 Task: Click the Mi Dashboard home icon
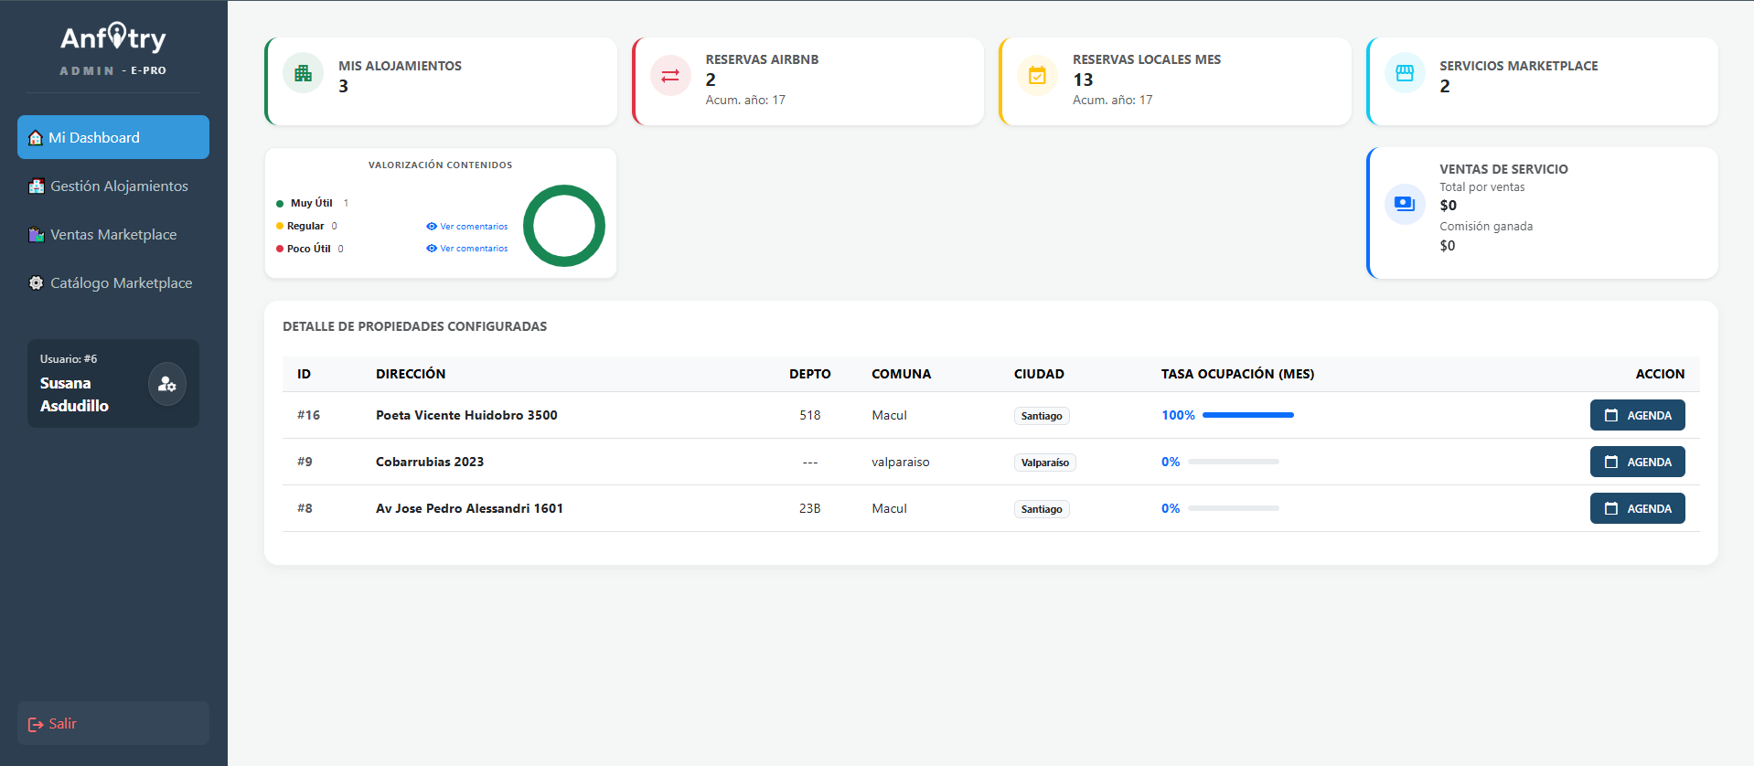[36, 138]
